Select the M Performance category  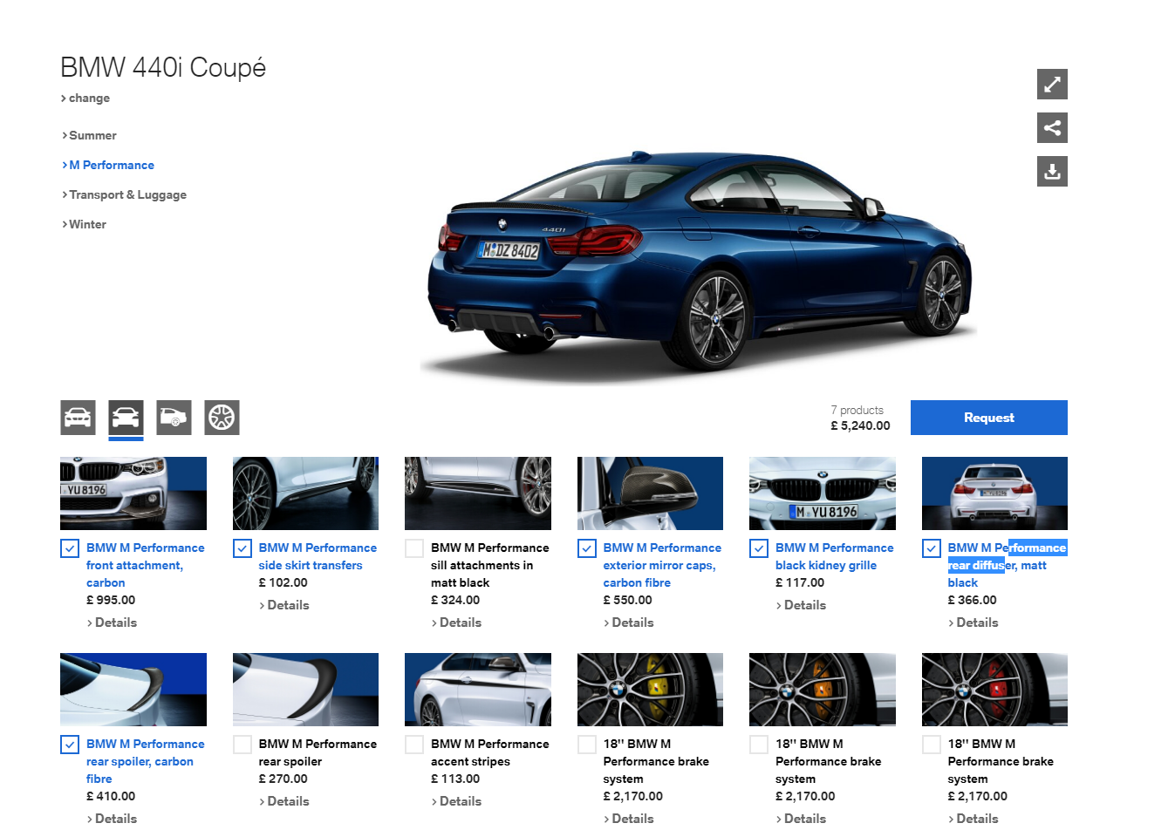click(x=108, y=165)
